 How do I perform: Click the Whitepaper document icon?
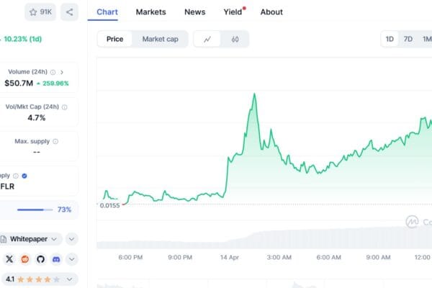coord(4,239)
